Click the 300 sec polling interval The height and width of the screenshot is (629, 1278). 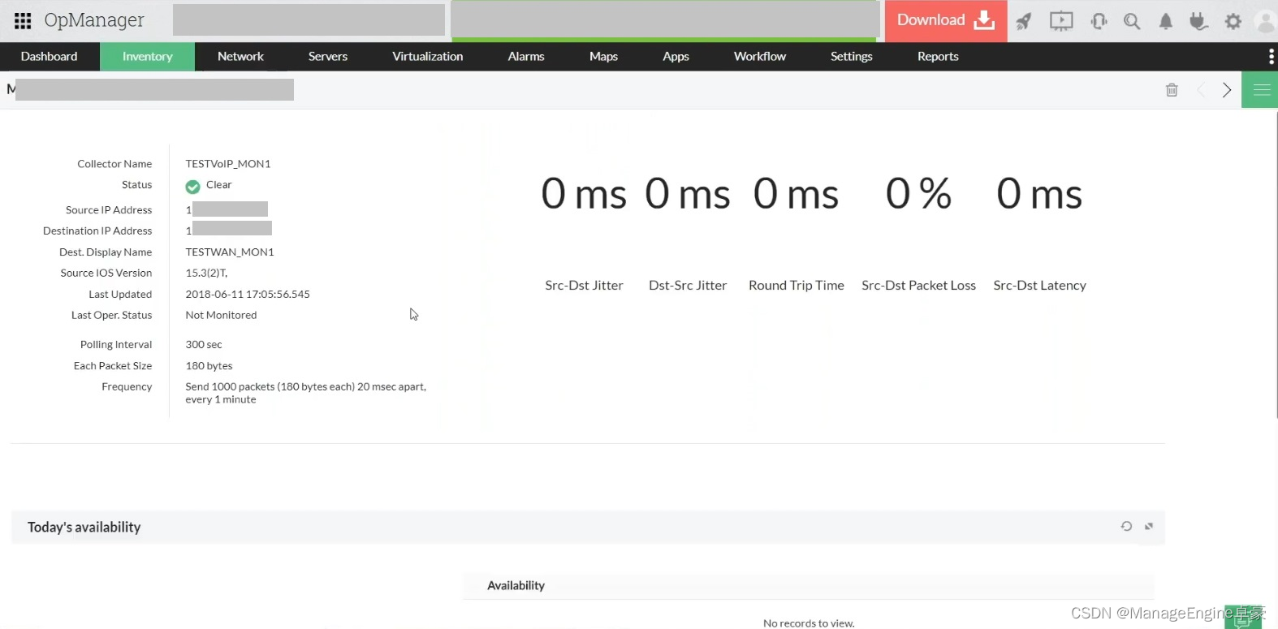pos(204,344)
